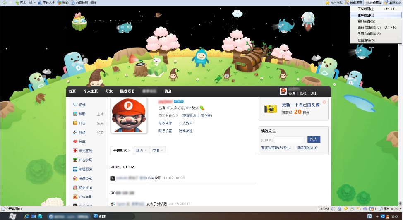Open 日志 diary in sidebar
Screen dimensions: 403x220
point(82,123)
